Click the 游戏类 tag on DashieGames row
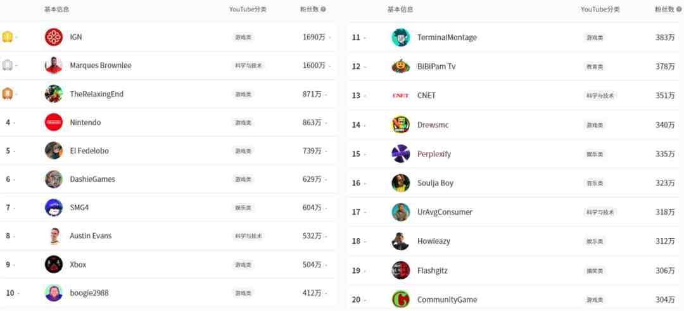 tap(243, 179)
